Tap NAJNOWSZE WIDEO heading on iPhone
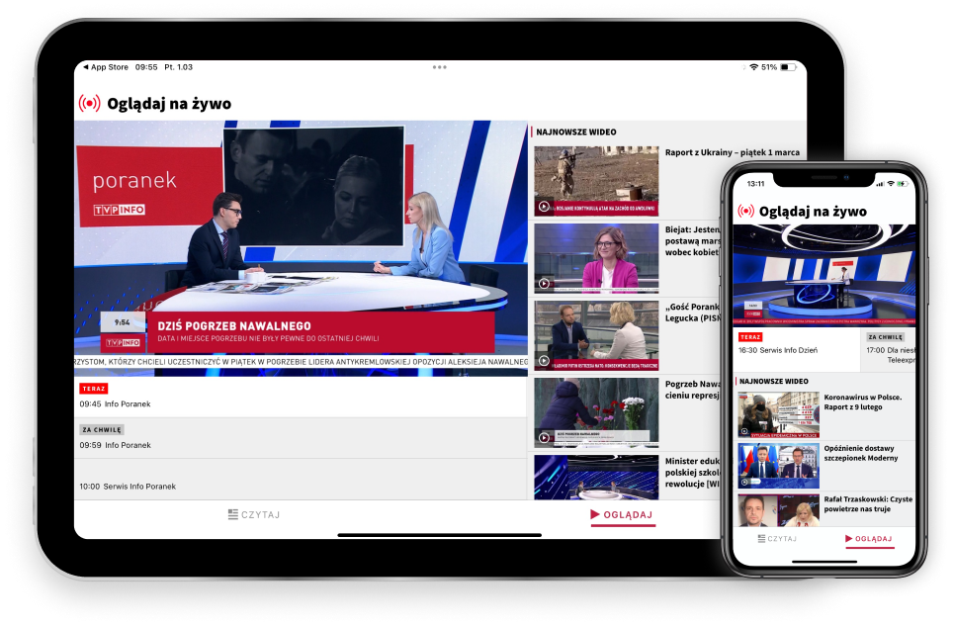This screenshot has height=627, width=953. click(x=774, y=382)
